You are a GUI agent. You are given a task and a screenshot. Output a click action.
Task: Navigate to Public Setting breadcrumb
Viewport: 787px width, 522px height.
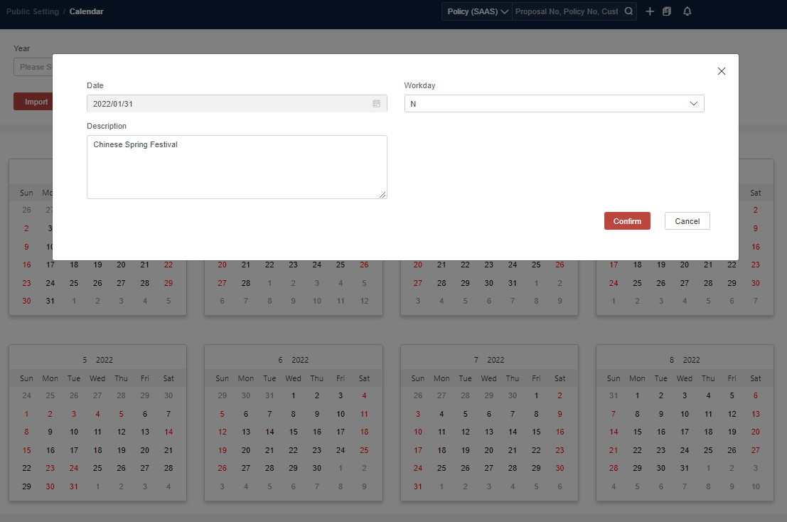pyautogui.click(x=33, y=11)
